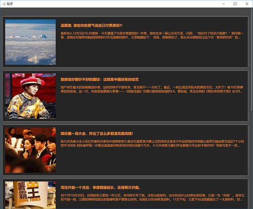Open the celebrity audience conference thumbnail
The image size is (253, 209).
coord(31,150)
